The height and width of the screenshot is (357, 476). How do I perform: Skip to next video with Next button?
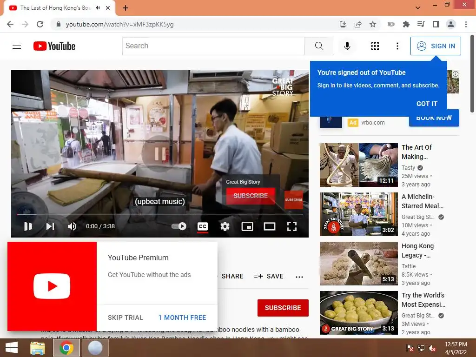tap(50, 226)
